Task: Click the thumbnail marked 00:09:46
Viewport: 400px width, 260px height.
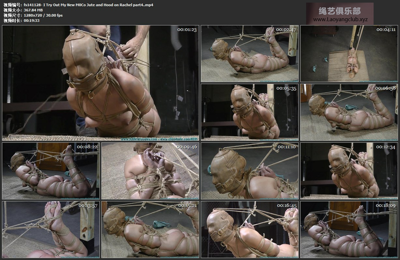Action: click(x=150, y=171)
